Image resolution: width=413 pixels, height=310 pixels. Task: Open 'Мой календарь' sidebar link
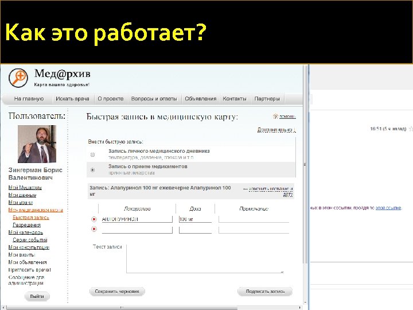click(x=26, y=232)
